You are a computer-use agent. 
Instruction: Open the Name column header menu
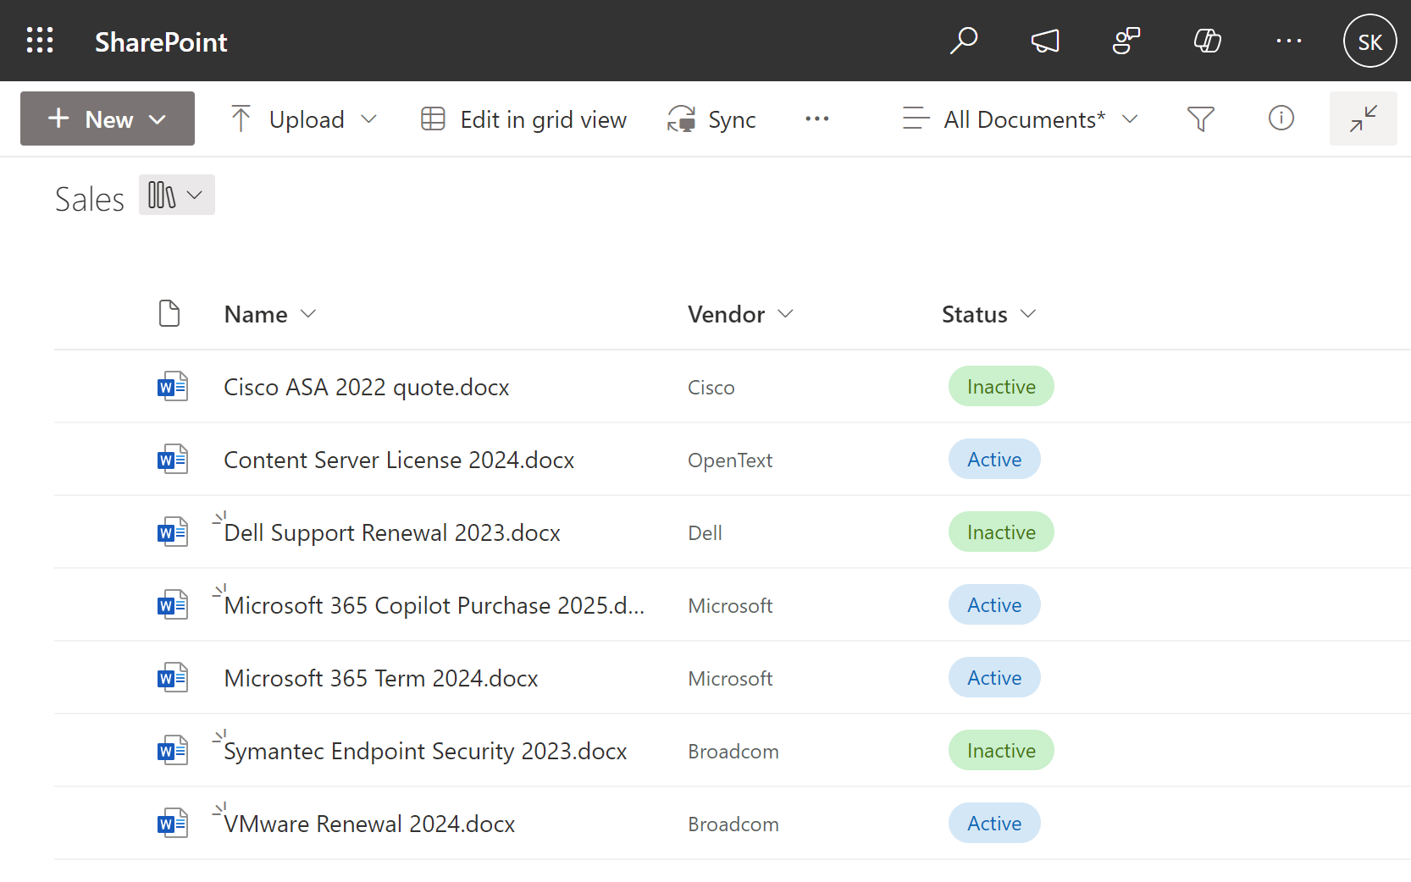tap(269, 314)
